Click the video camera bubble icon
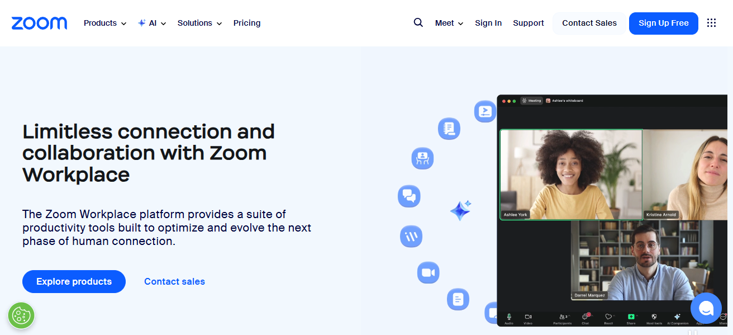Image resolution: width=733 pixels, height=335 pixels. pos(429,273)
